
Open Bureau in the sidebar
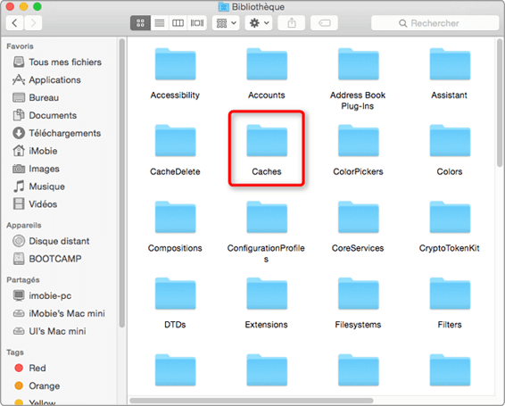click(36, 97)
